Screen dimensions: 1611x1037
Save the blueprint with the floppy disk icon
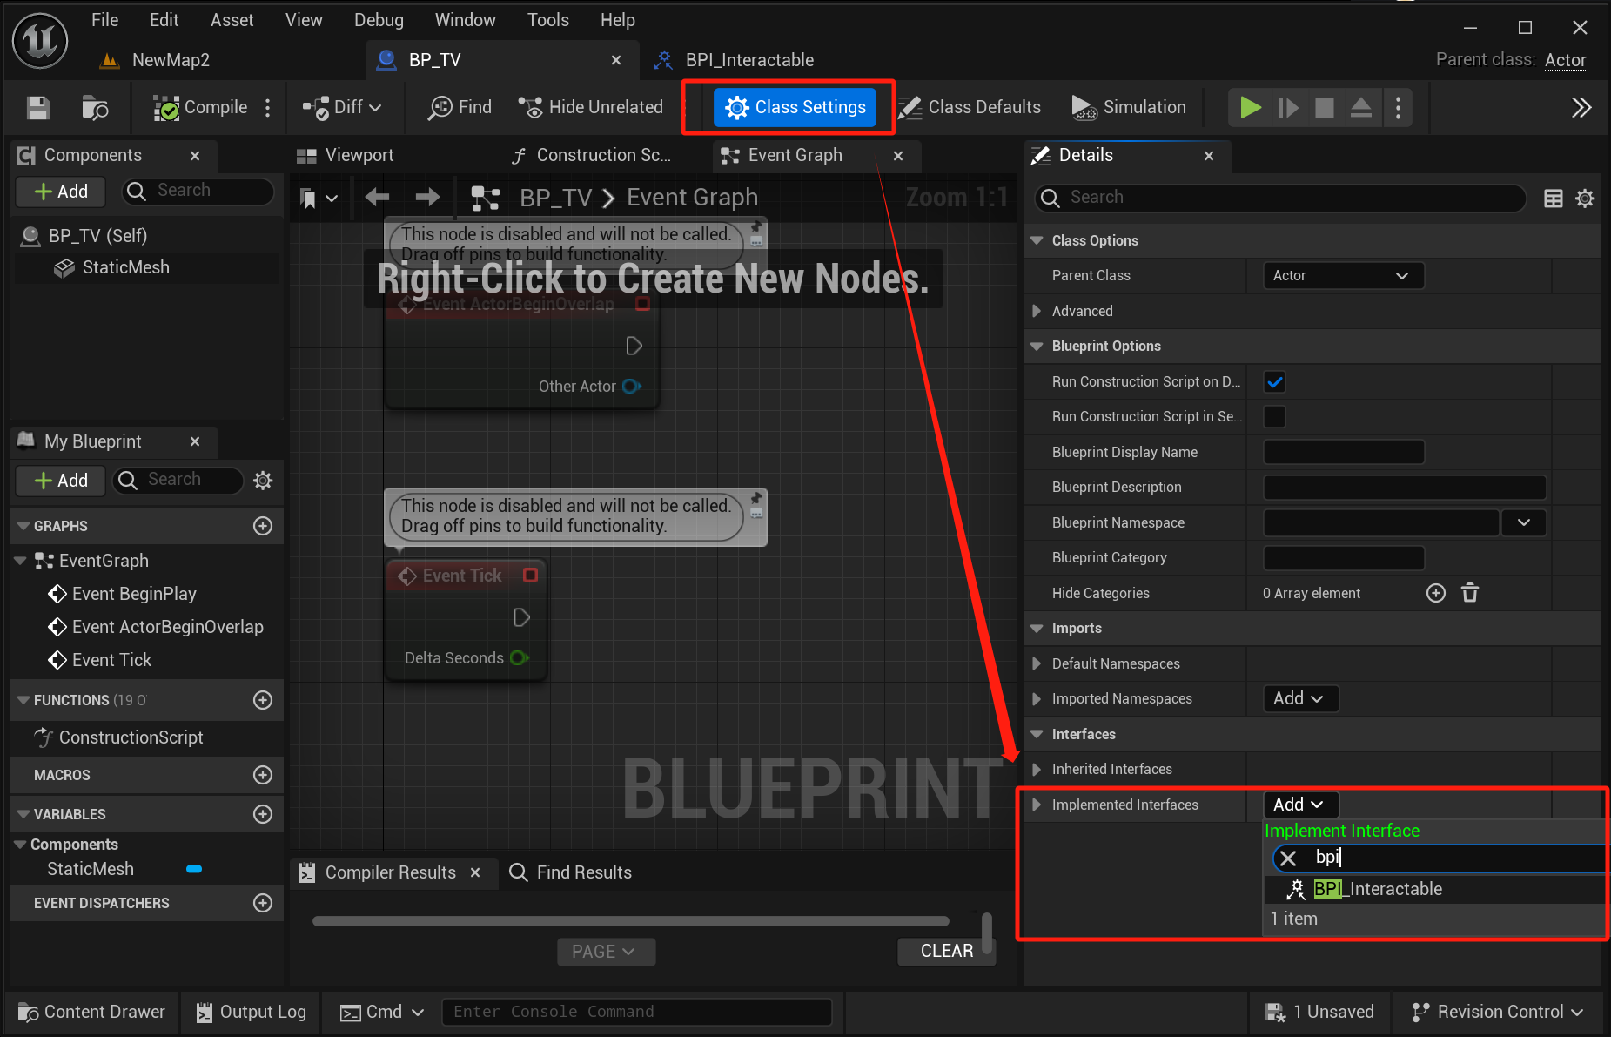(37, 108)
